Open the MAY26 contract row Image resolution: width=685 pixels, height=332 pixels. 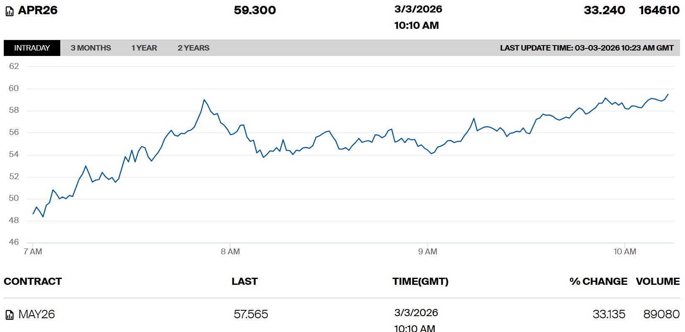coord(37,314)
